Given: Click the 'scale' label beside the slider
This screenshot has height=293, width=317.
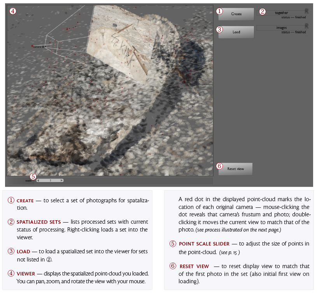Looking at the screenshot, I should tap(28, 181).
